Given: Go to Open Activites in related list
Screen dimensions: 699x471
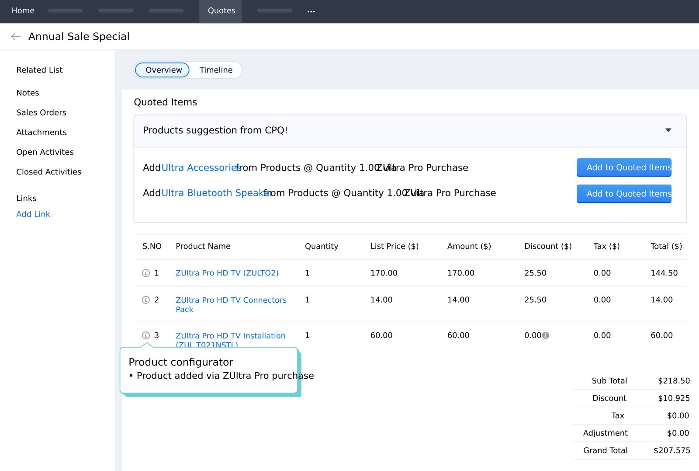Looking at the screenshot, I should (x=45, y=152).
